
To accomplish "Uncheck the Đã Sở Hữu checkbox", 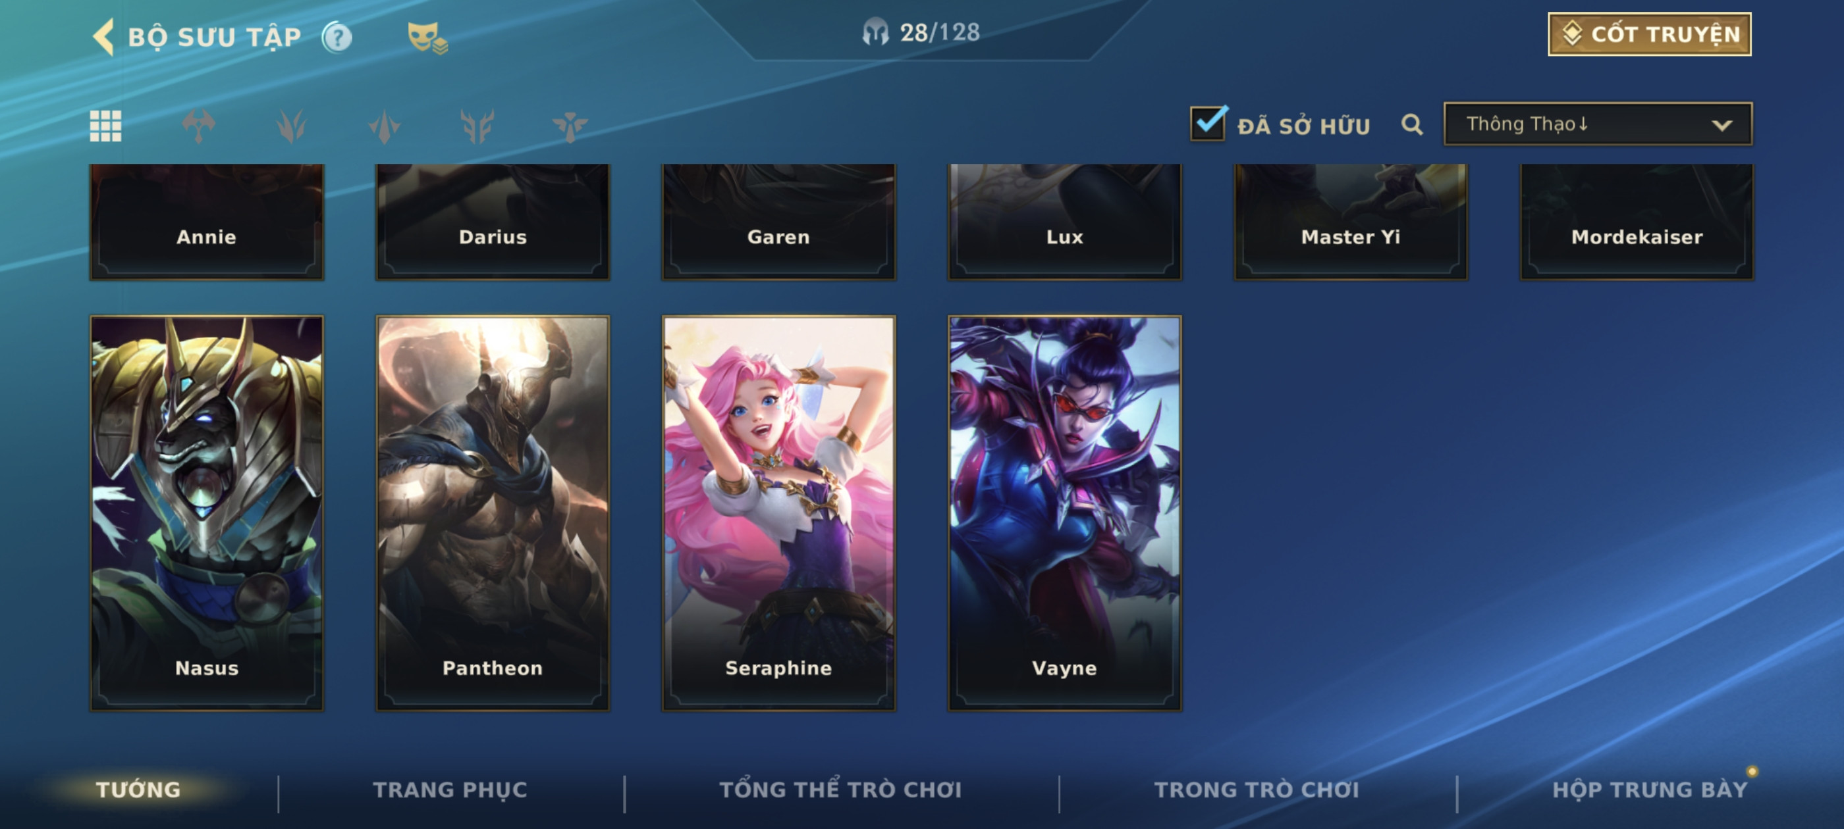I will pyautogui.click(x=1208, y=123).
